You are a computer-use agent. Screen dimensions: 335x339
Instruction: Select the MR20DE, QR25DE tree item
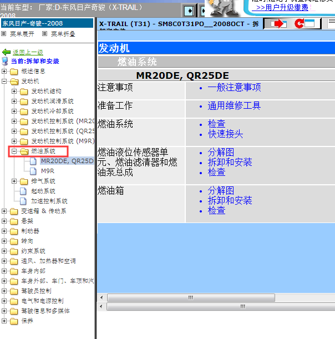tap(67, 161)
